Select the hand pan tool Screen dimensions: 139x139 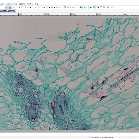coord(10,7)
